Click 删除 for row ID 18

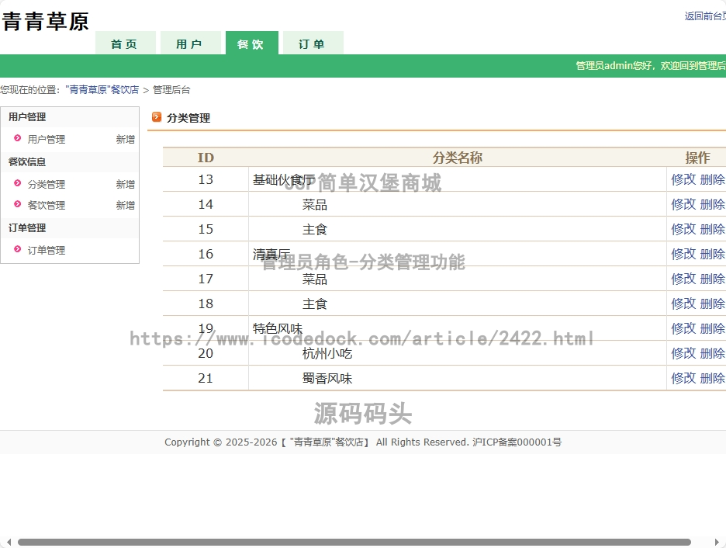[713, 303]
